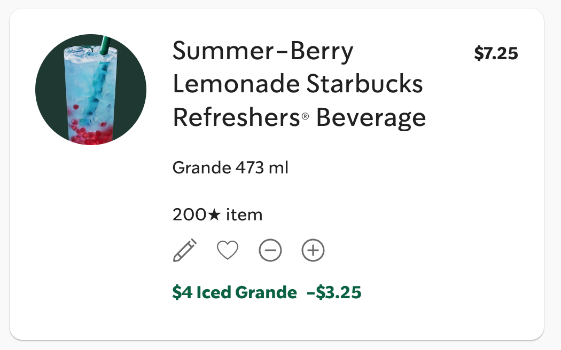Open the "$4 Iced Grande" offer label
561x350 pixels.
pyautogui.click(x=235, y=292)
